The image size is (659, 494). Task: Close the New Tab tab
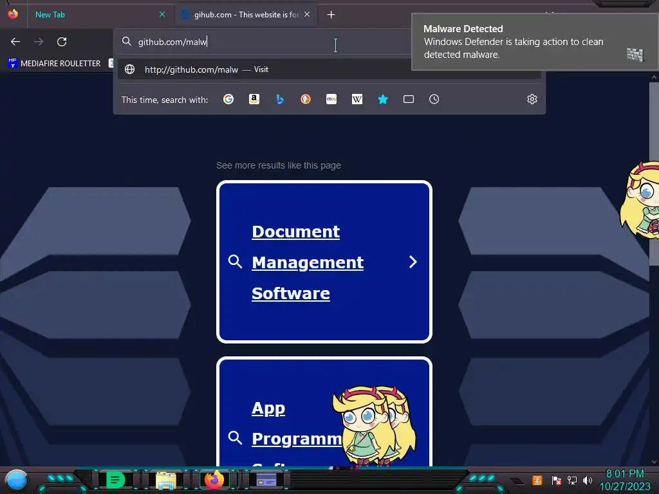coord(162,14)
